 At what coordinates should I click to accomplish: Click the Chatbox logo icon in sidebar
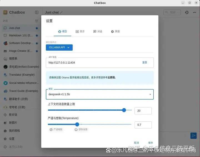[x=5, y=13]
